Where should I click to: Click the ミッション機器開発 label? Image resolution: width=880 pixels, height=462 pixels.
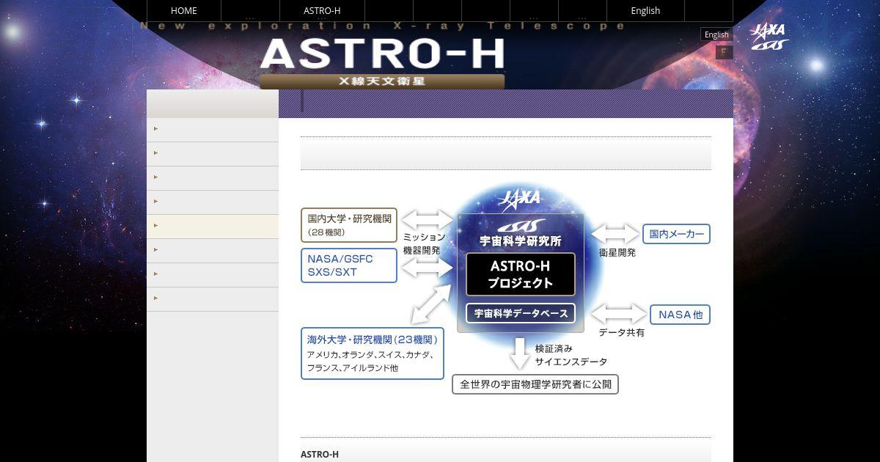click(424, 243)
